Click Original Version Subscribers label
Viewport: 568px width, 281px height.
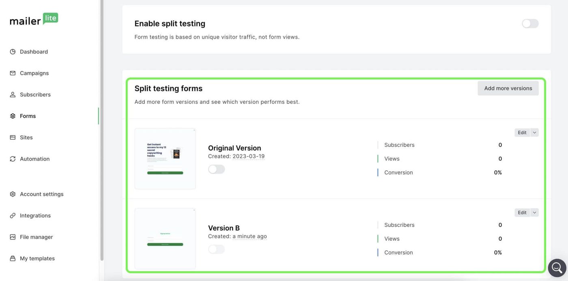pyautogui.click(x=399, y=145)
